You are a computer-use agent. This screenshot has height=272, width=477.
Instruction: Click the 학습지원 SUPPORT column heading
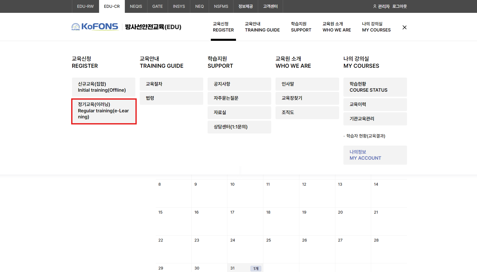point(220,62)
